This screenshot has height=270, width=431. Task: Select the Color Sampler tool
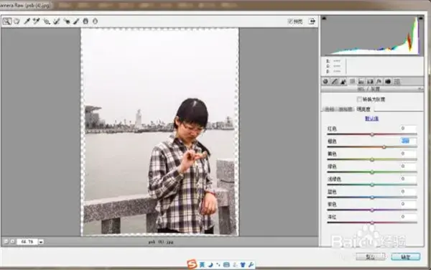[36, 21]
